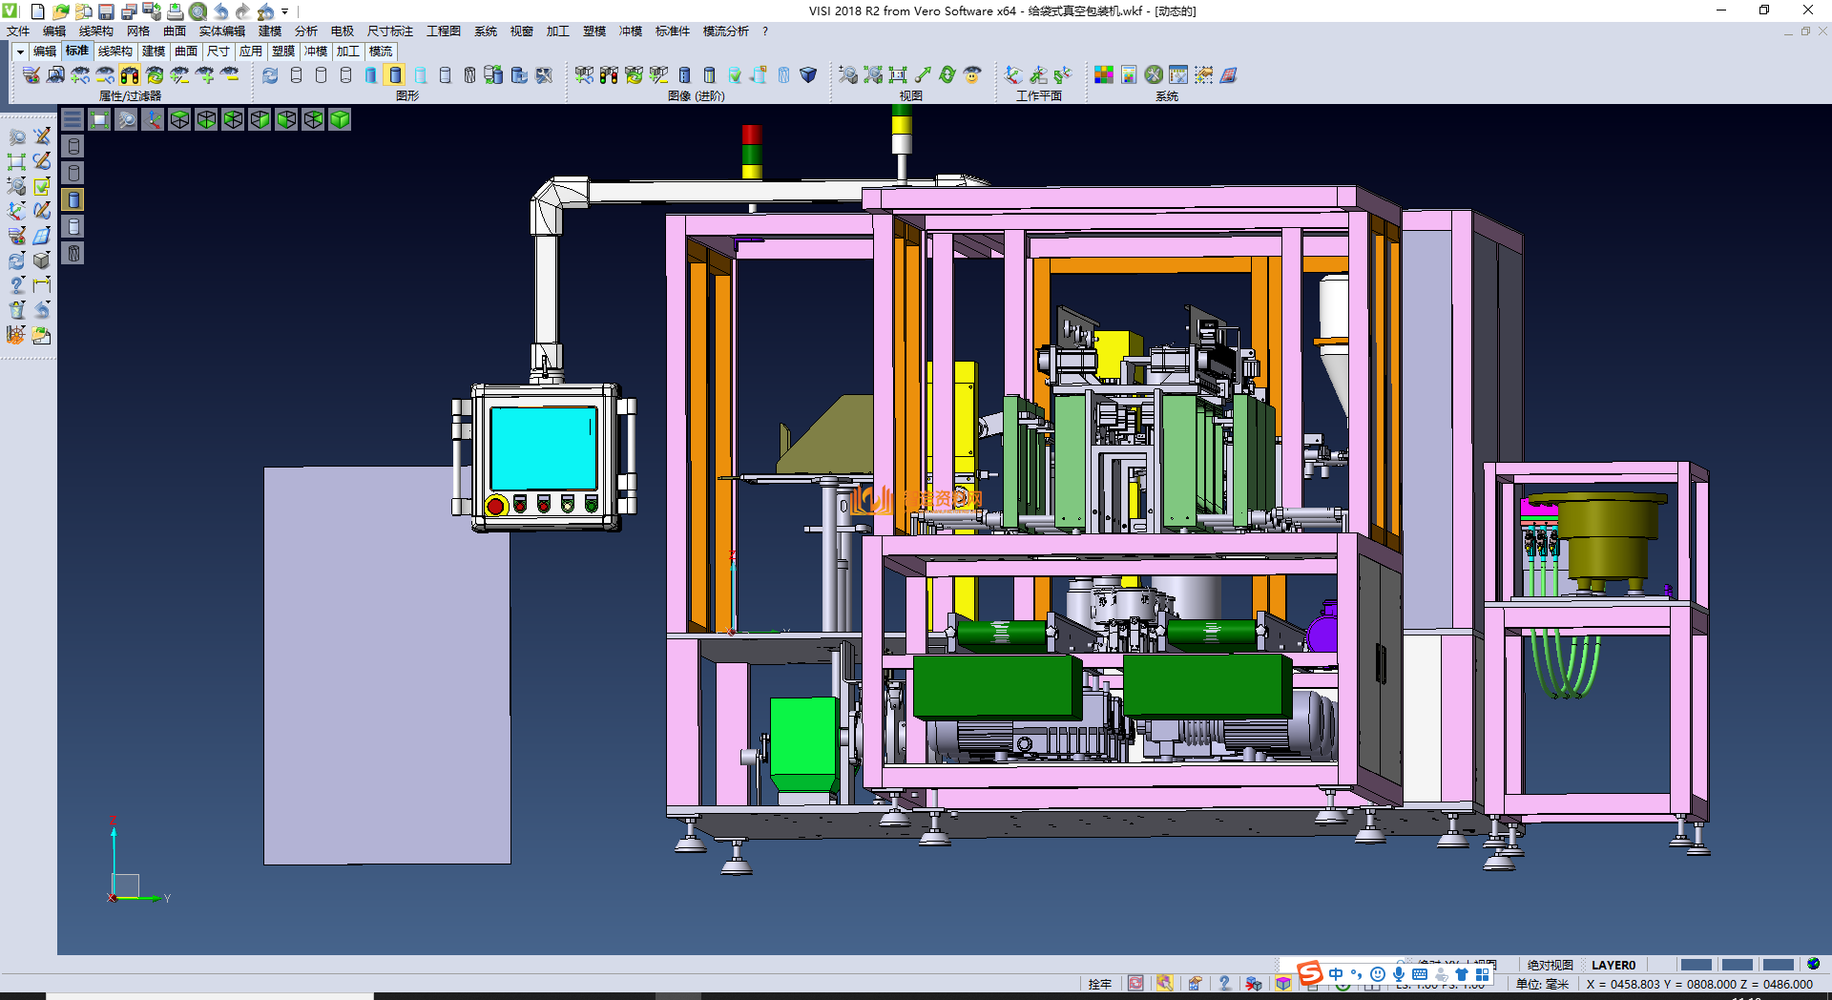Viewport: 1832px width, 1000px height.
Task: Toggle the highlighted blue cylinder in left column
Action: (x=73, y=199)
